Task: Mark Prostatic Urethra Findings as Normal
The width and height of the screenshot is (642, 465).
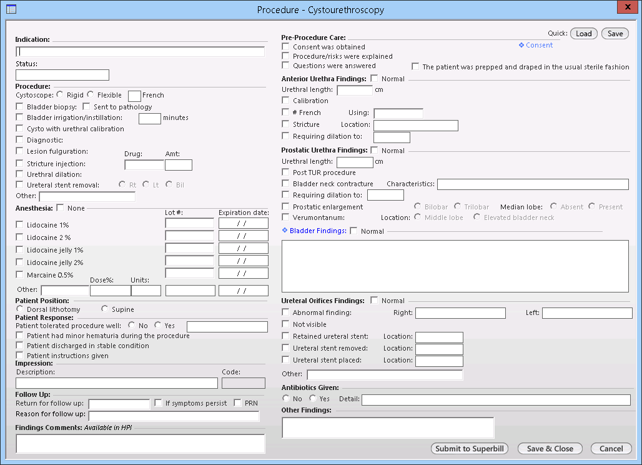Action: tap(374, 151)
